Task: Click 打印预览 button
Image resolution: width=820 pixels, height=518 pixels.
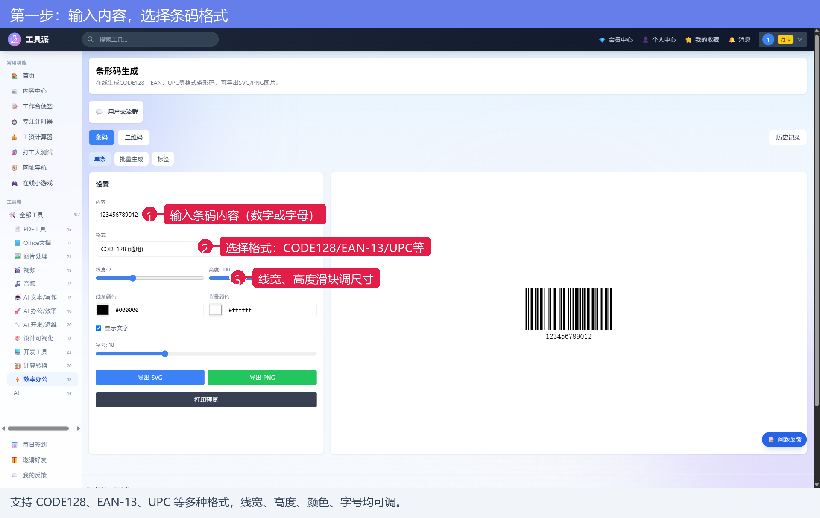Action: click(206, 400)
